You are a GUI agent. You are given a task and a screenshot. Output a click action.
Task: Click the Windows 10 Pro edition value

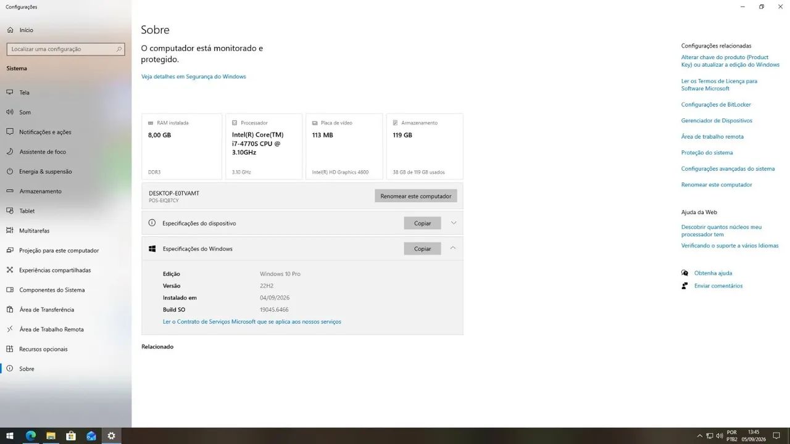click(280, 274)
